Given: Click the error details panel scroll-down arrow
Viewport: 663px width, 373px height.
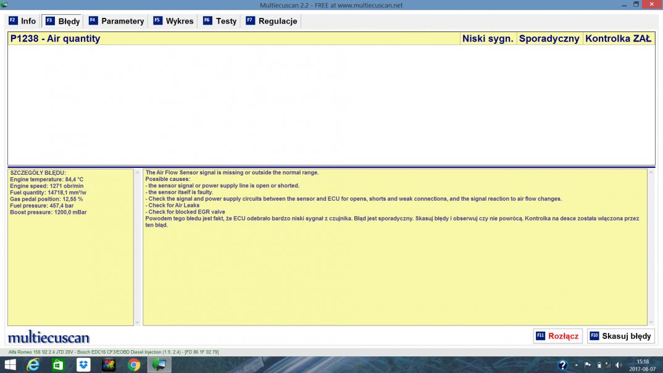Looking at the screenshot, I should (137, 322).
